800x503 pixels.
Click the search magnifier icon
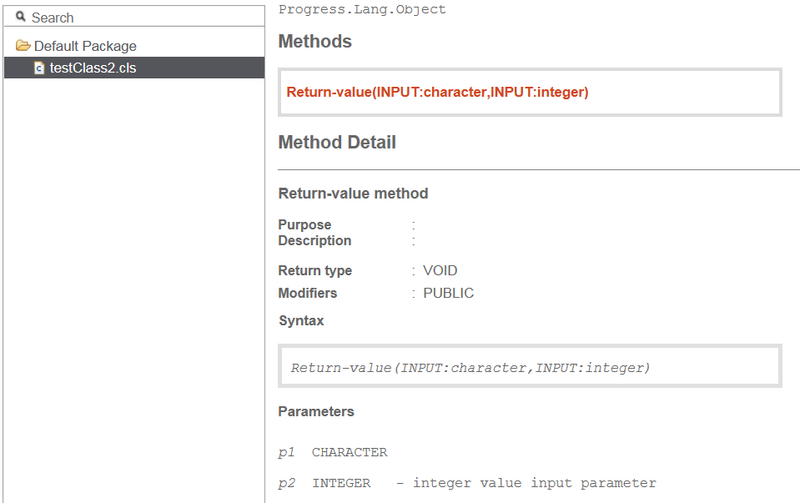20,17
